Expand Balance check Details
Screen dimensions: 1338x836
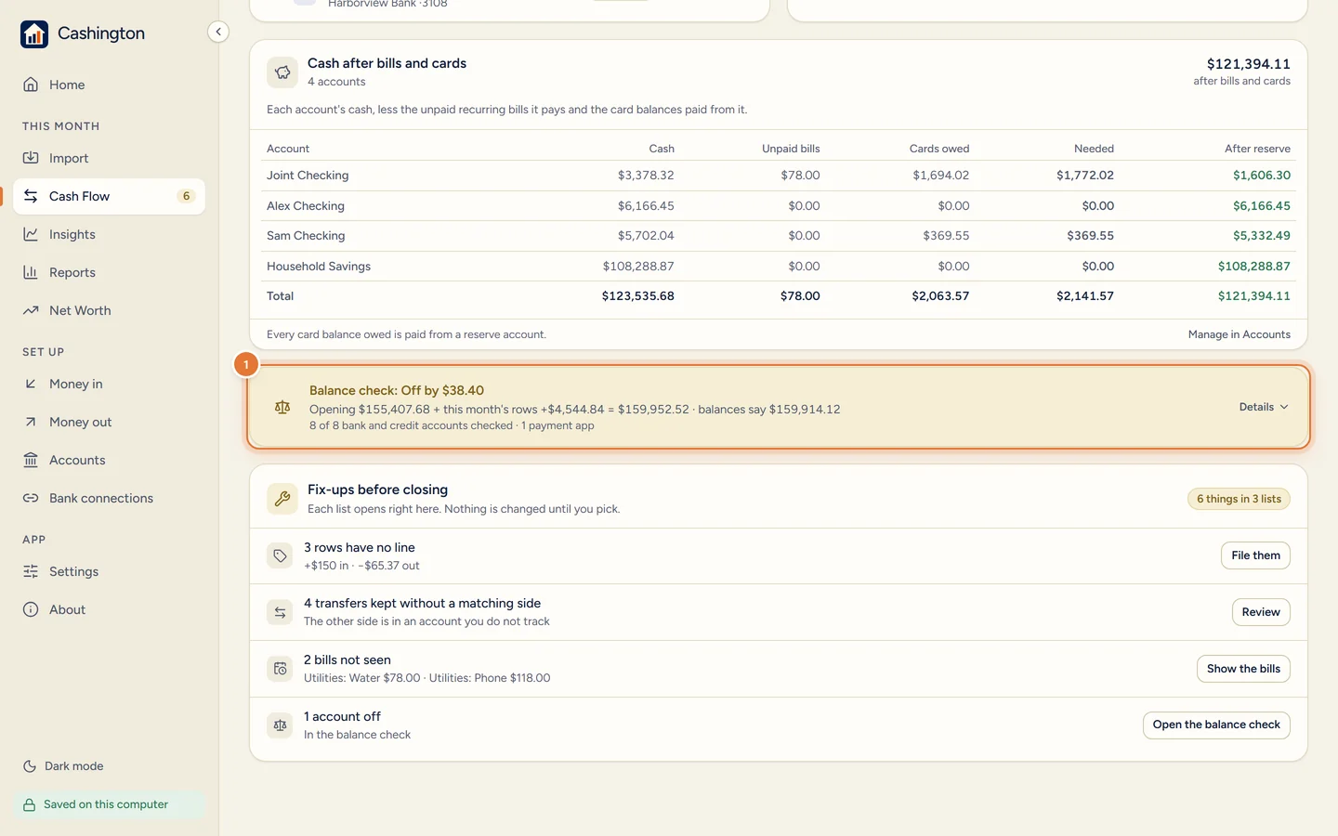(1264, 407)
